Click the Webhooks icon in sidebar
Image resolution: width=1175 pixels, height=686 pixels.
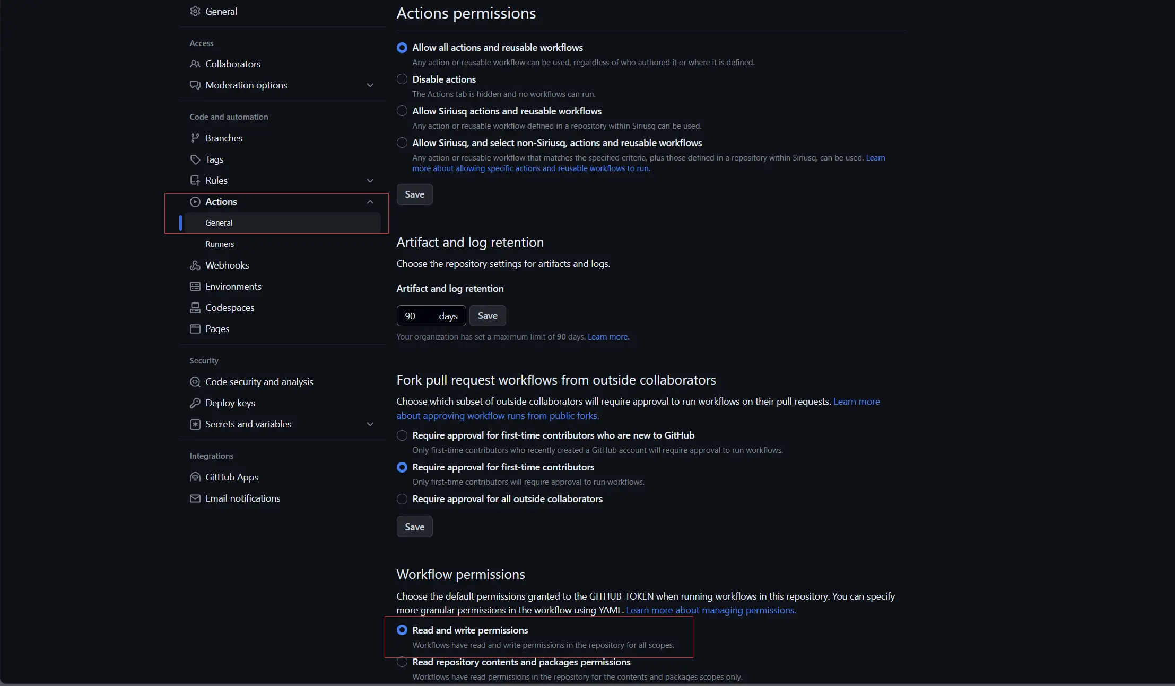click(195, 265)
